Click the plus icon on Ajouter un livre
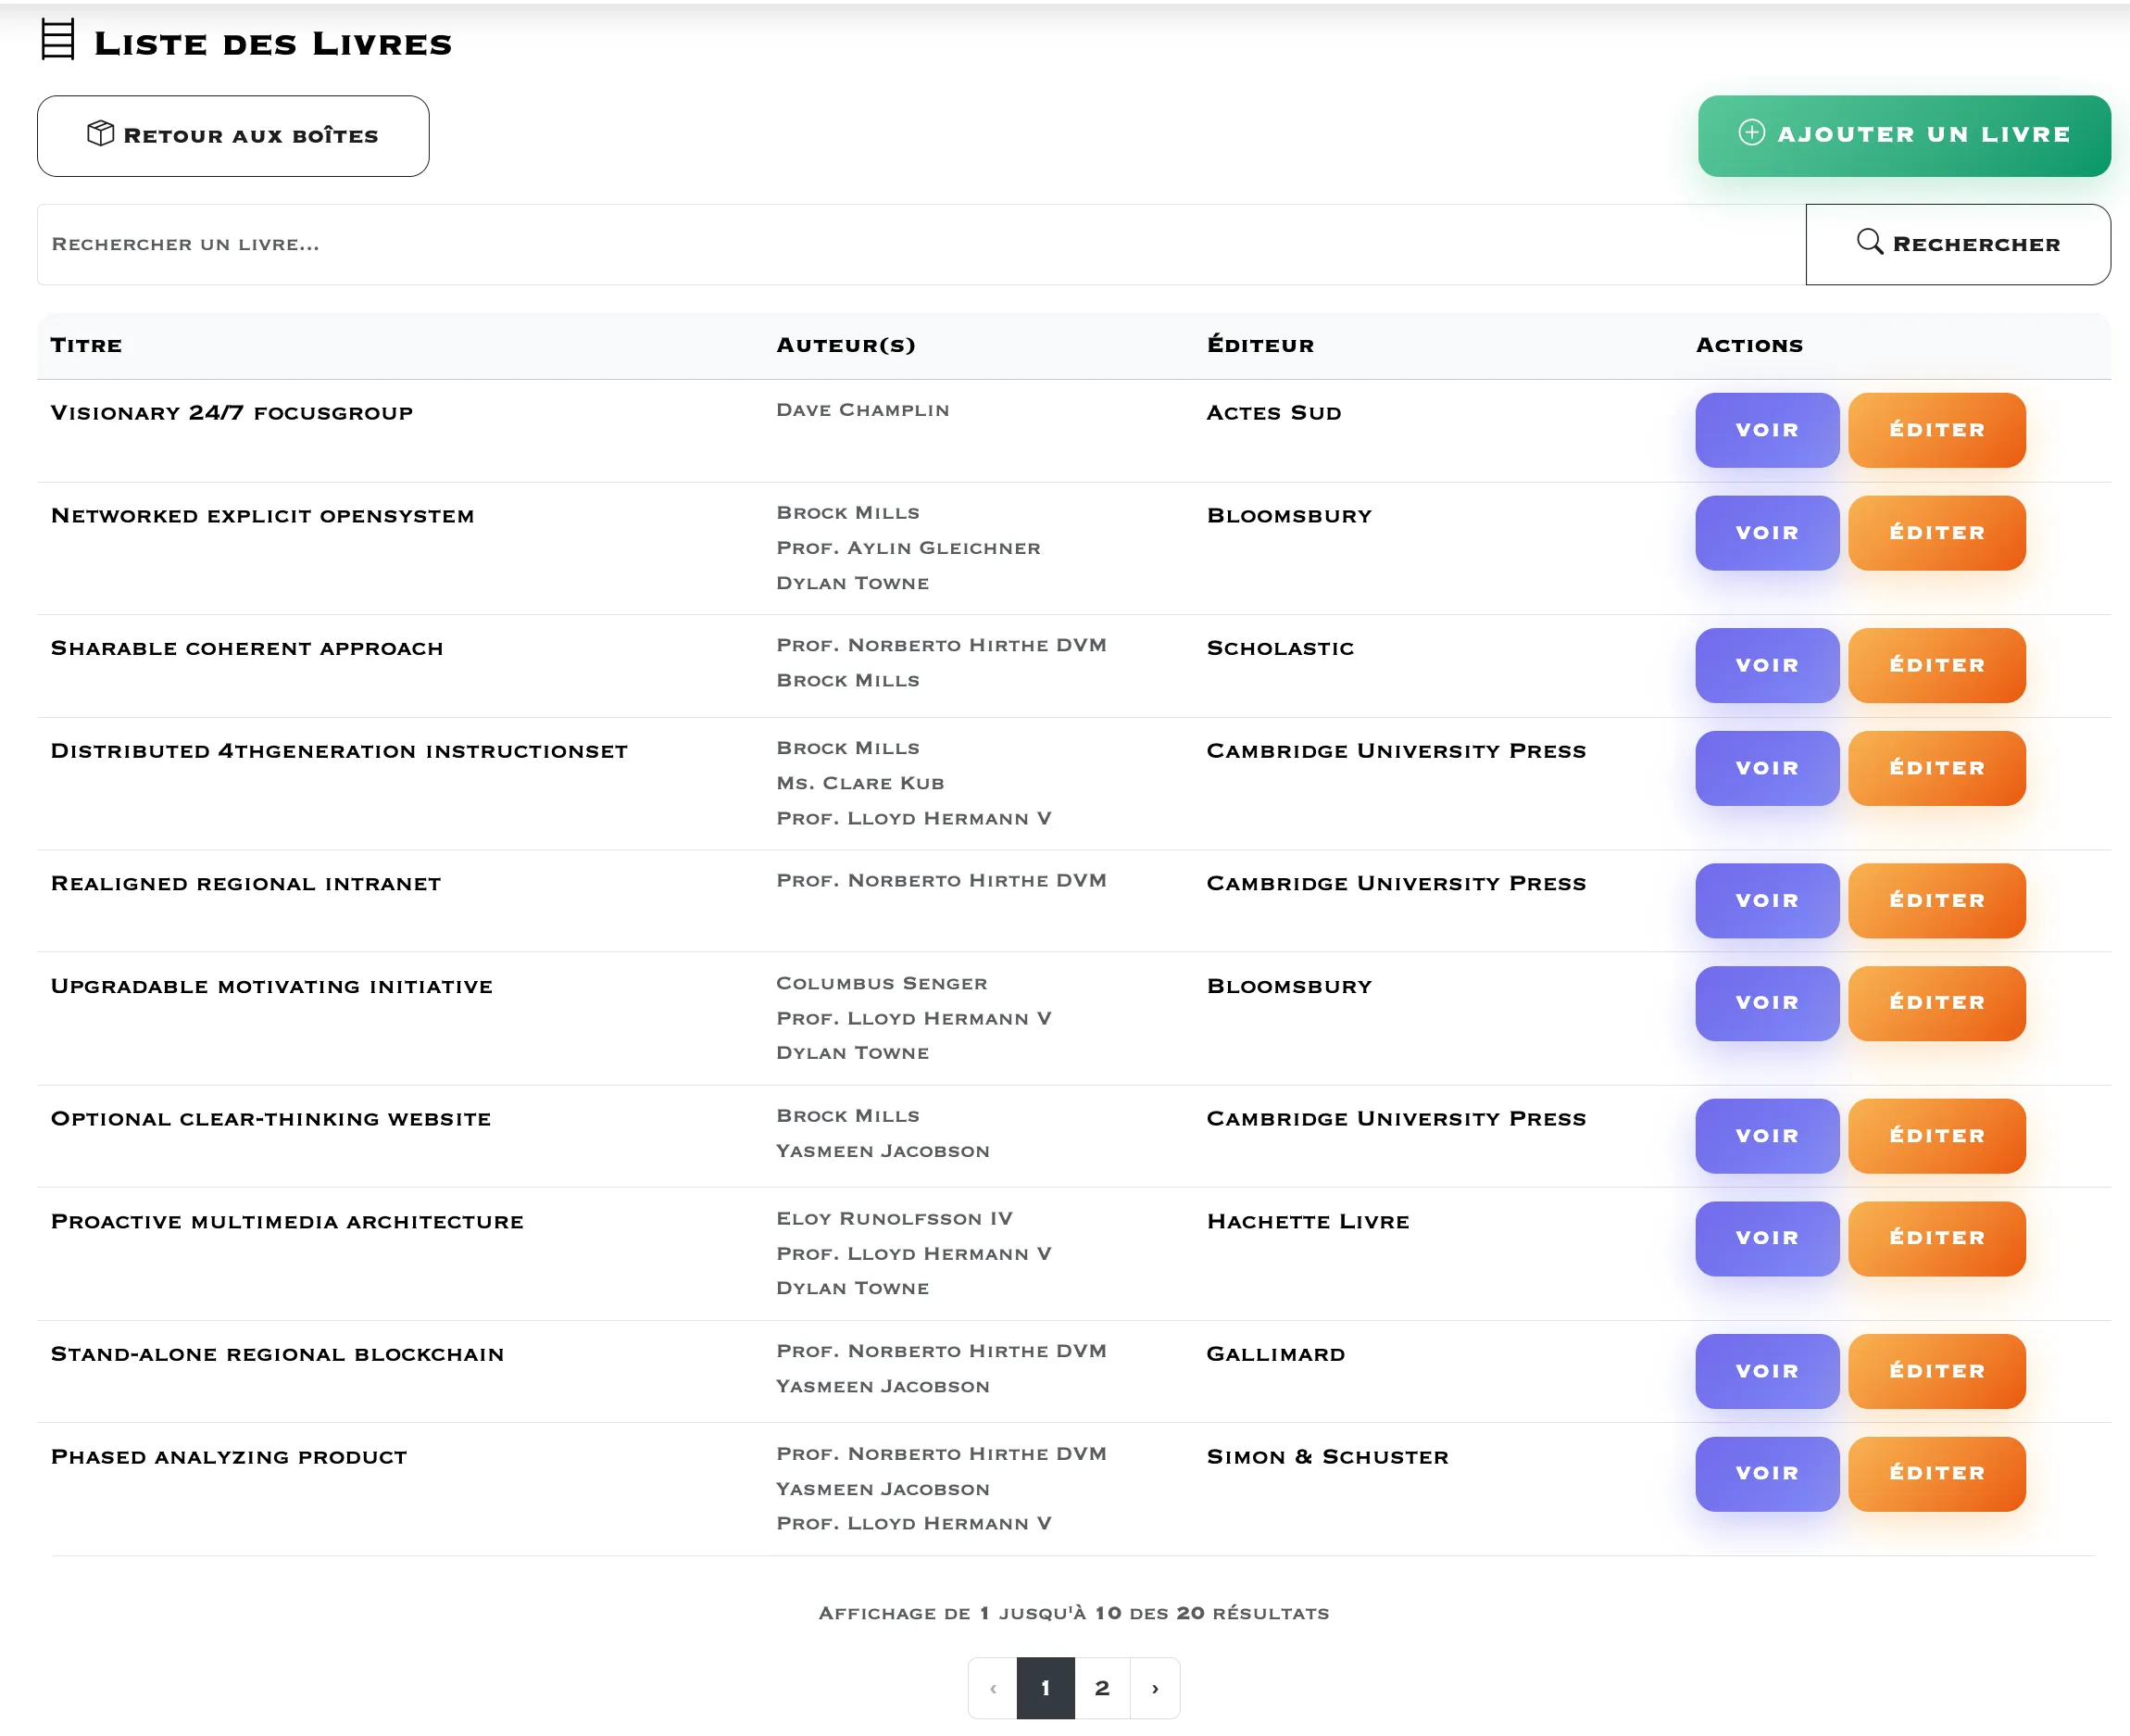Screen dimensions: 2130x1736 [1751, 133]
